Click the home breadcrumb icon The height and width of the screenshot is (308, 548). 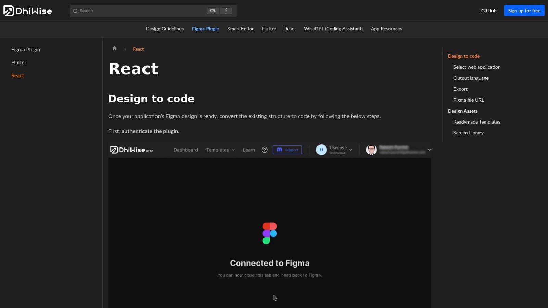115,48
